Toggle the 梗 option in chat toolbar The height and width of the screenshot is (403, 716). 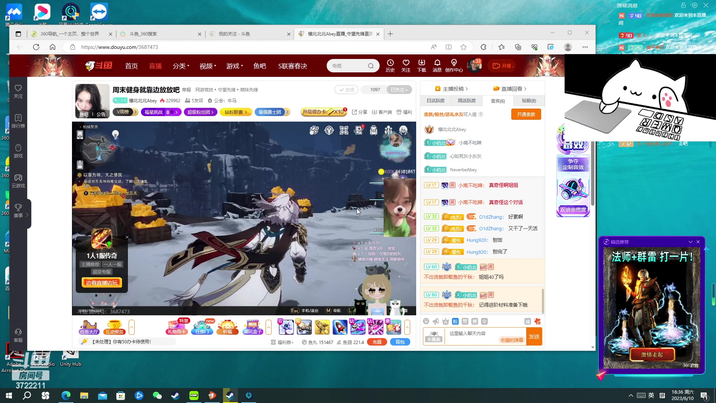pos(474,321)
